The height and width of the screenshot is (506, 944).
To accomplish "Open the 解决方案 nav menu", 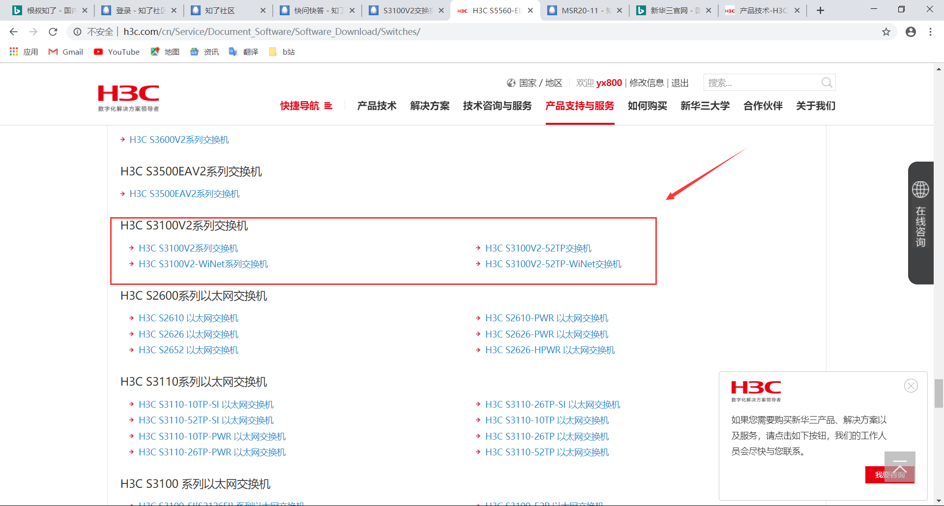I will point(430,106).
